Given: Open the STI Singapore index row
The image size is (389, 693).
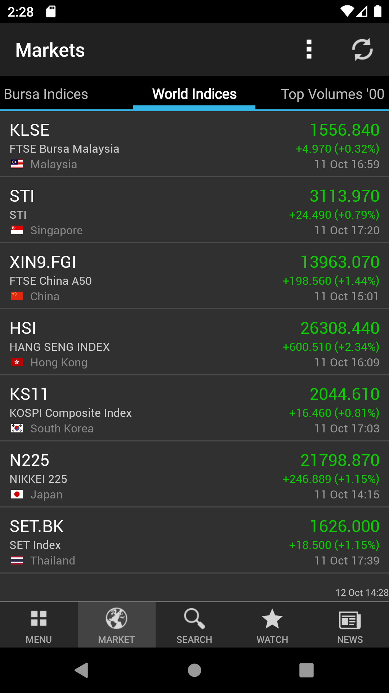Looking at the screenshot, I should (194, 210).
